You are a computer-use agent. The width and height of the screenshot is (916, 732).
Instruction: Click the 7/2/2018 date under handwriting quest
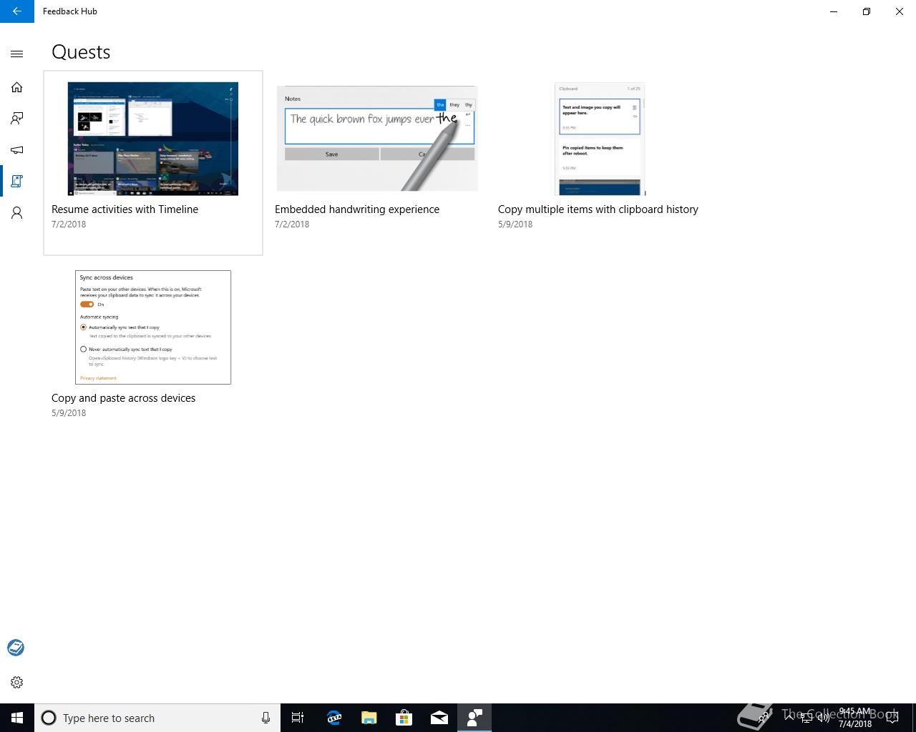(x=292, y=224)
